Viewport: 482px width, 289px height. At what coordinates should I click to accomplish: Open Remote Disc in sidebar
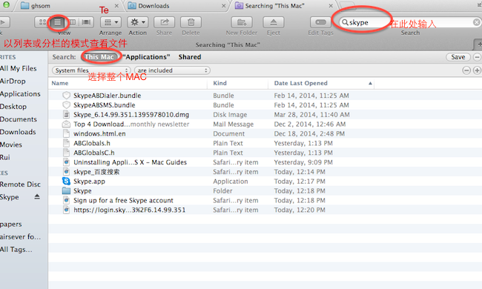coord(20,185)
